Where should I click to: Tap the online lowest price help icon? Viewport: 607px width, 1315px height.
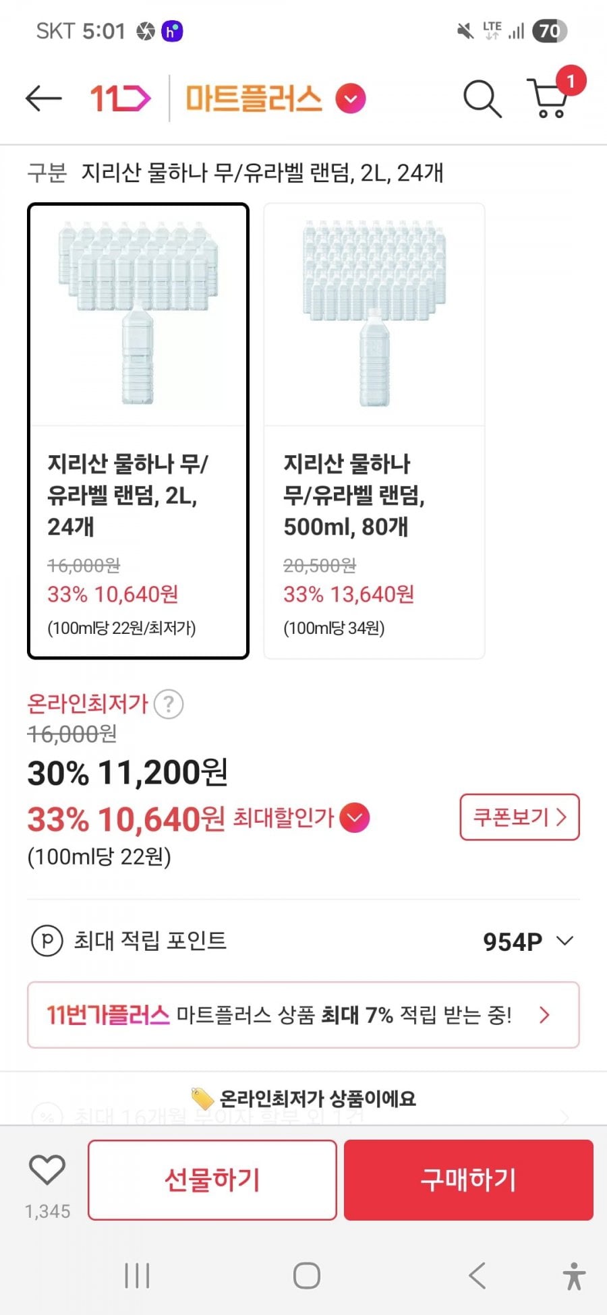tap(169, 705)
